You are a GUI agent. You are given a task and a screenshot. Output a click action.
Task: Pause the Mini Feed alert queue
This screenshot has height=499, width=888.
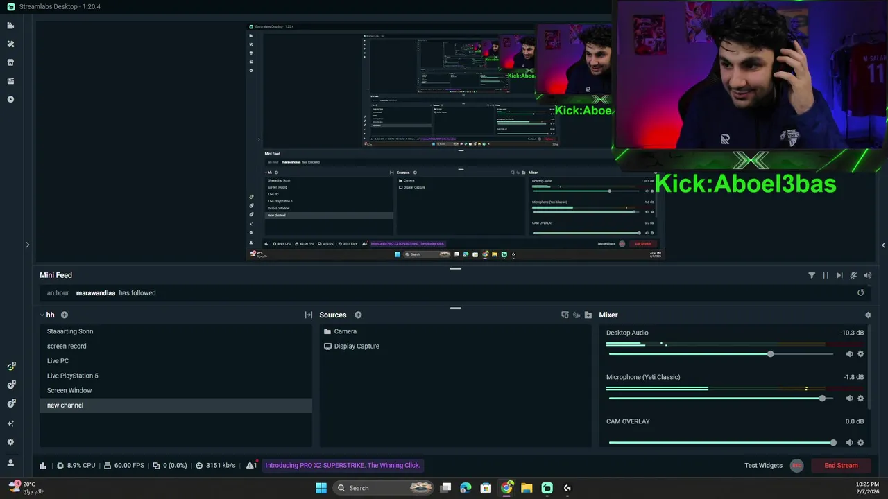[x=826, y=275]
